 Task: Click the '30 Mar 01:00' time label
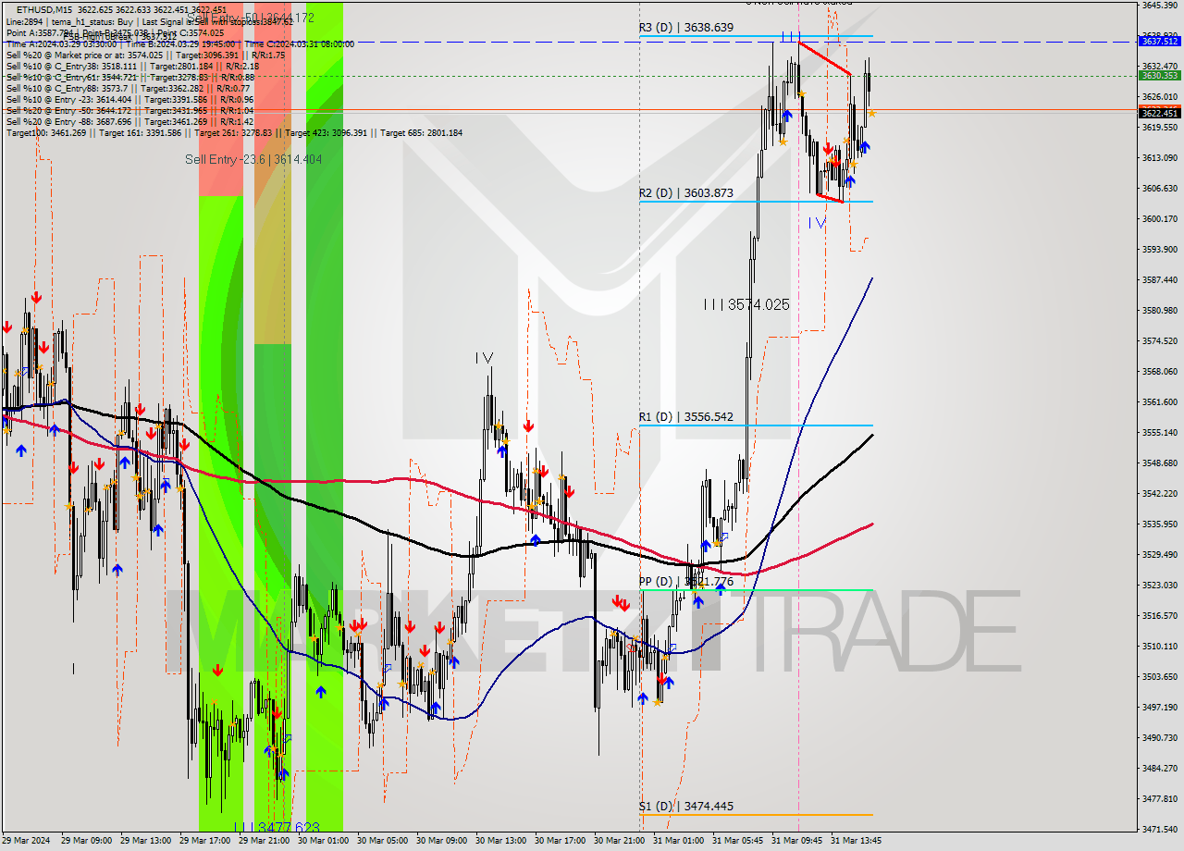324,841
